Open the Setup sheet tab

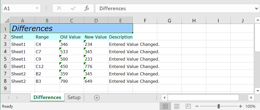[x=74, y=98]
